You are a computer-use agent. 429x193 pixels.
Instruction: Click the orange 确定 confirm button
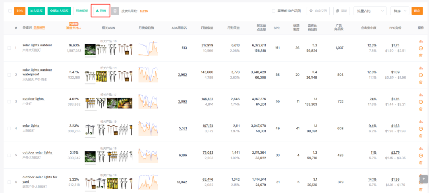pyautogui.click(x=417, y=11)
